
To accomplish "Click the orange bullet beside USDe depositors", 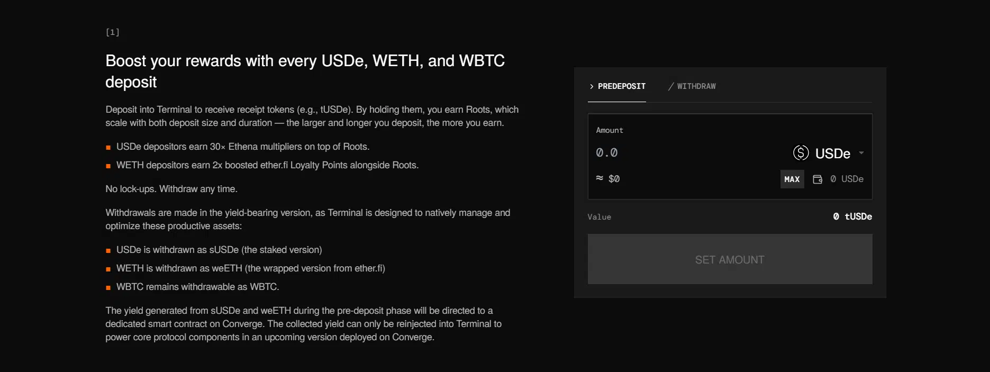I will click(x=108, y=148).
